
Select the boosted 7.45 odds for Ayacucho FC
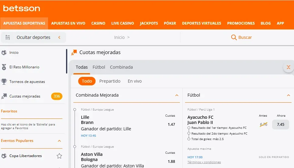pos(281,125)
